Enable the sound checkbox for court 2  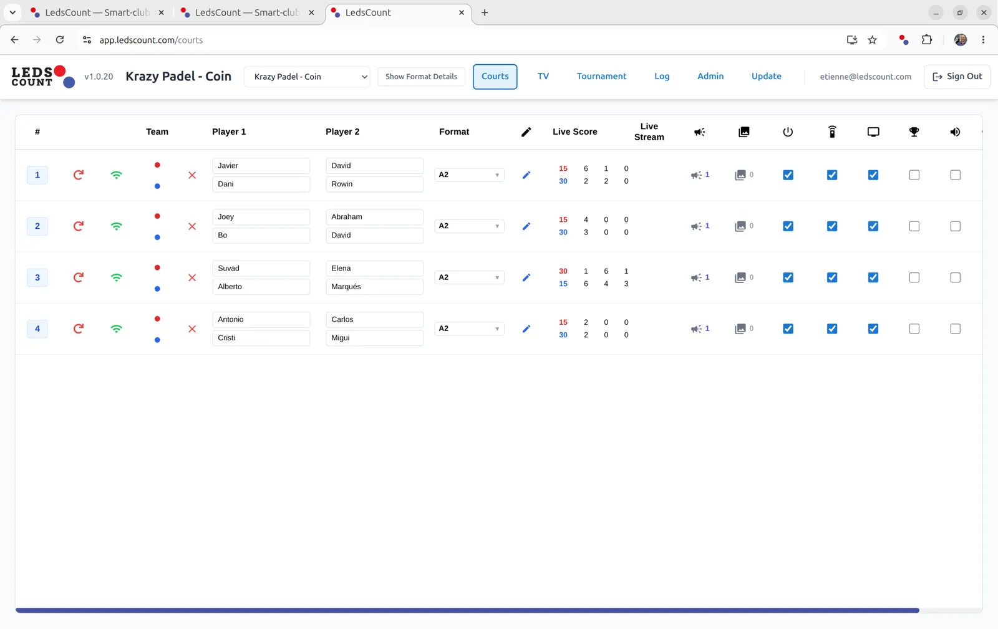[x=955, y=226]
